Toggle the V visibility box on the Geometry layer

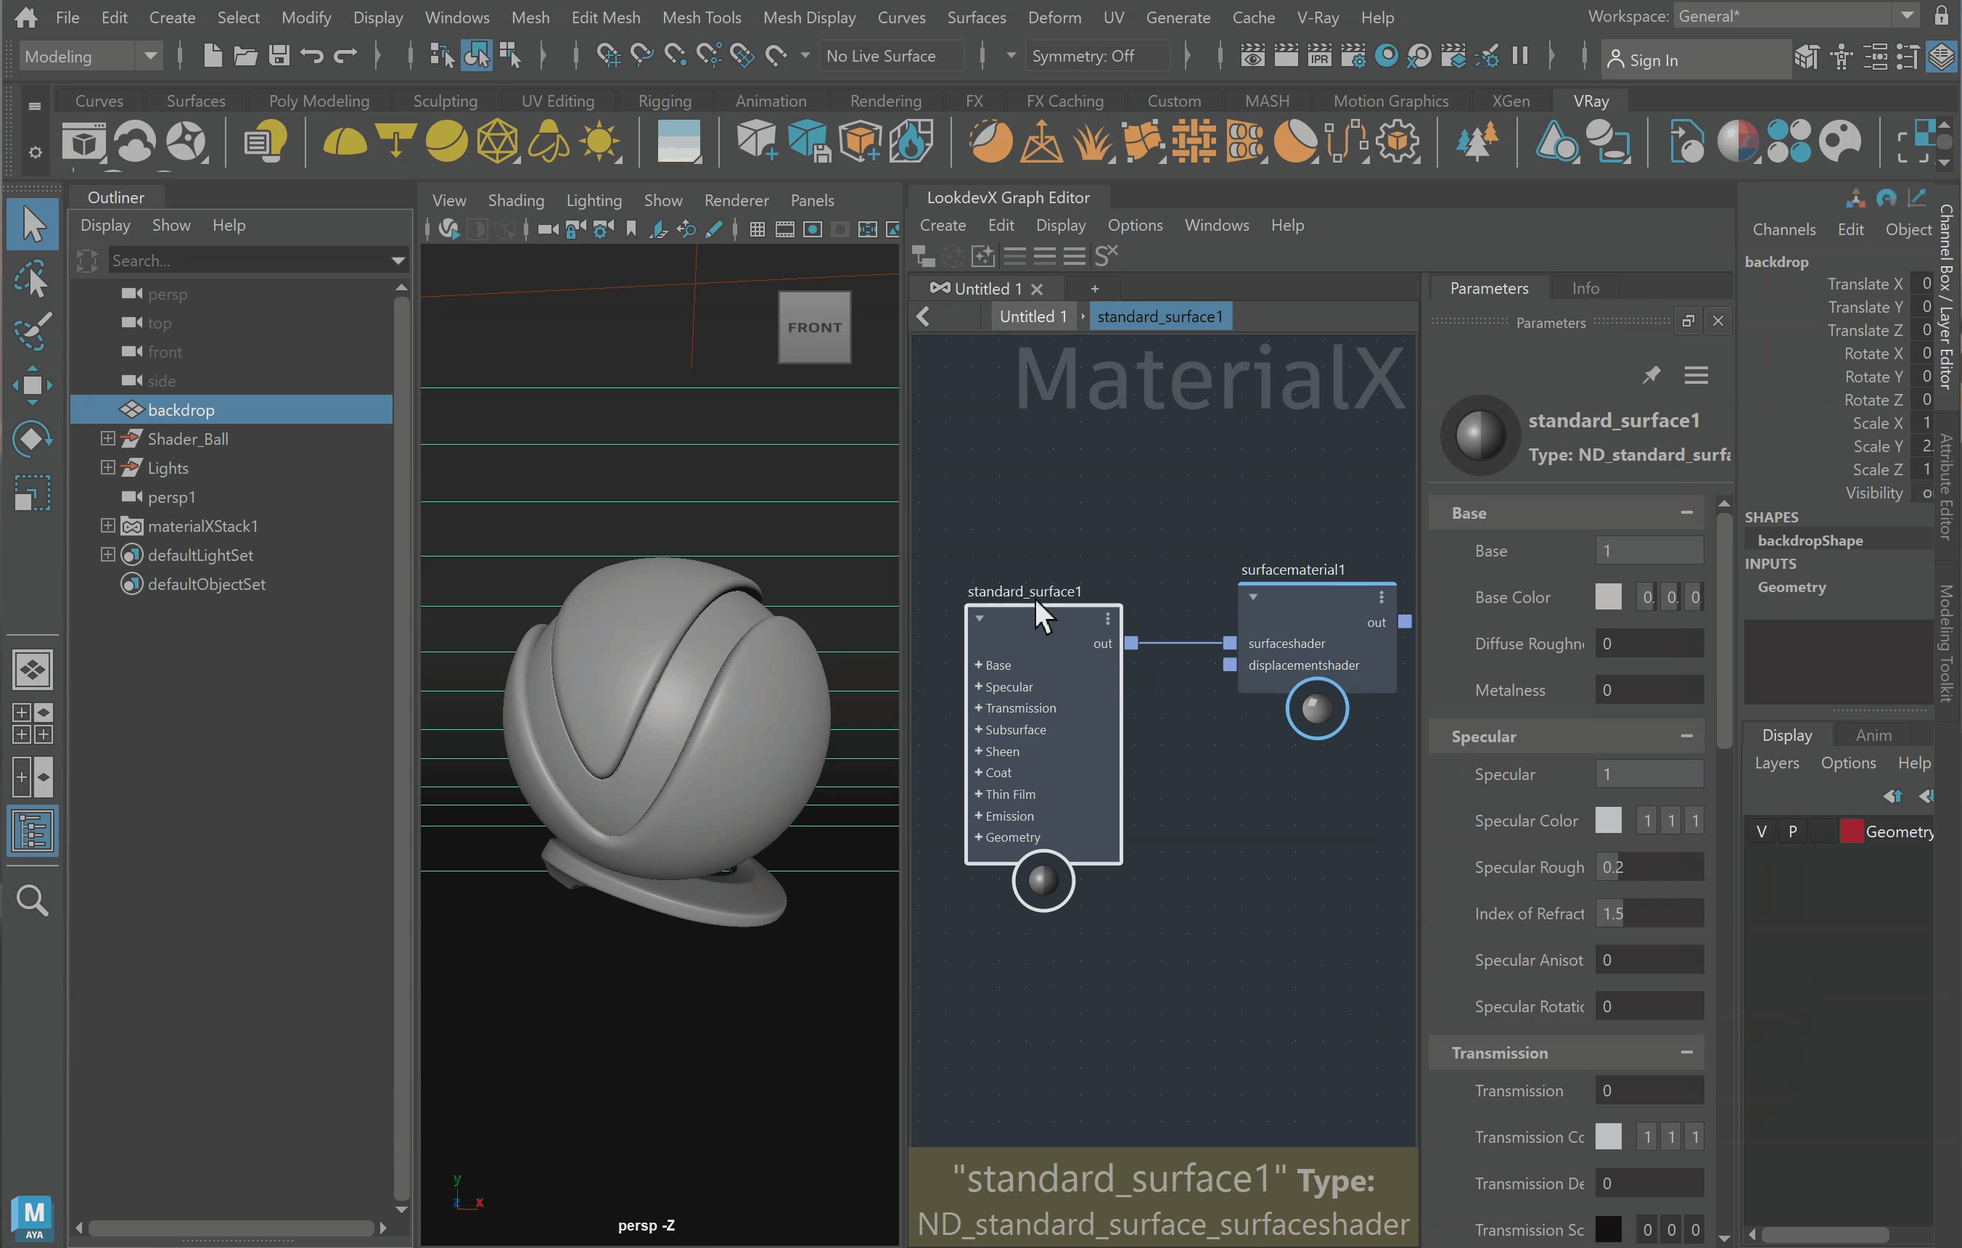click(1762, 831)
